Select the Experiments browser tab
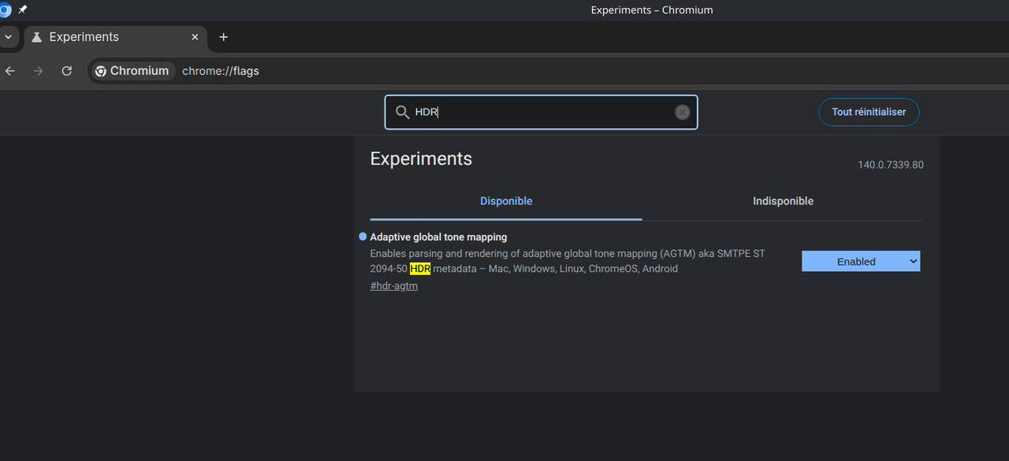Viewport: 1009px width, 461px height. [x=110, y=37]
